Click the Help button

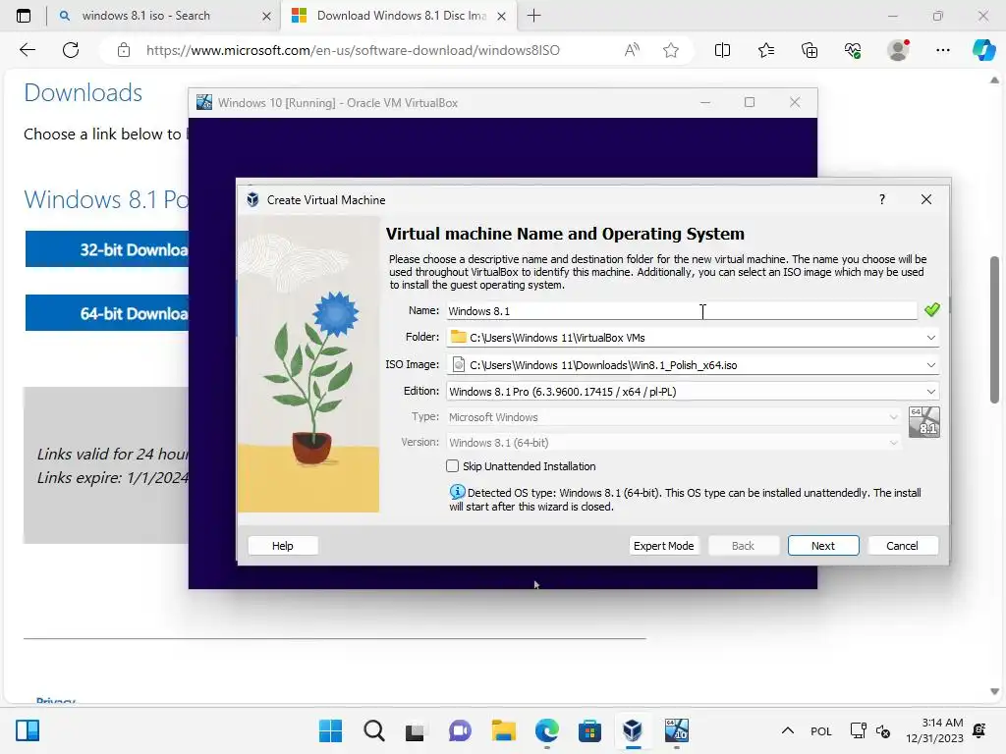[282, 546]
